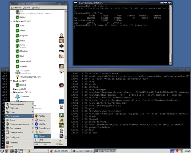Launch Mozilla from the Интернет submenu

tap(42, 124)
